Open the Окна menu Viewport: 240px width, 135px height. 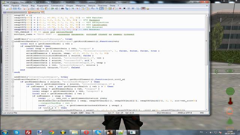point(112,6)
